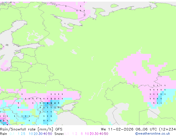Viewport: 176px width, 136px height.
Task: Click the 'We' weekday abbreviation
Action: point(103,129)
